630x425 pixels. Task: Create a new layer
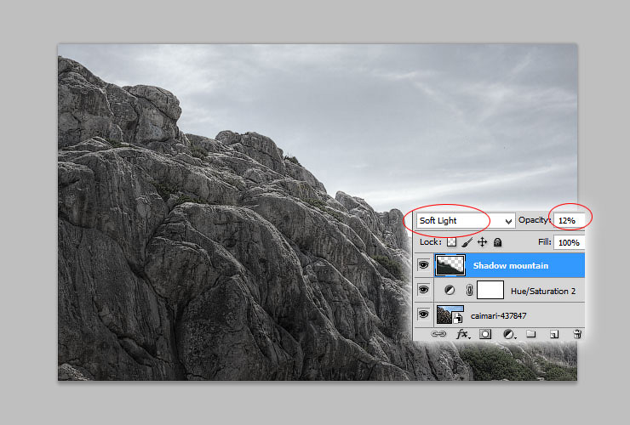click(x=554, y=334)
